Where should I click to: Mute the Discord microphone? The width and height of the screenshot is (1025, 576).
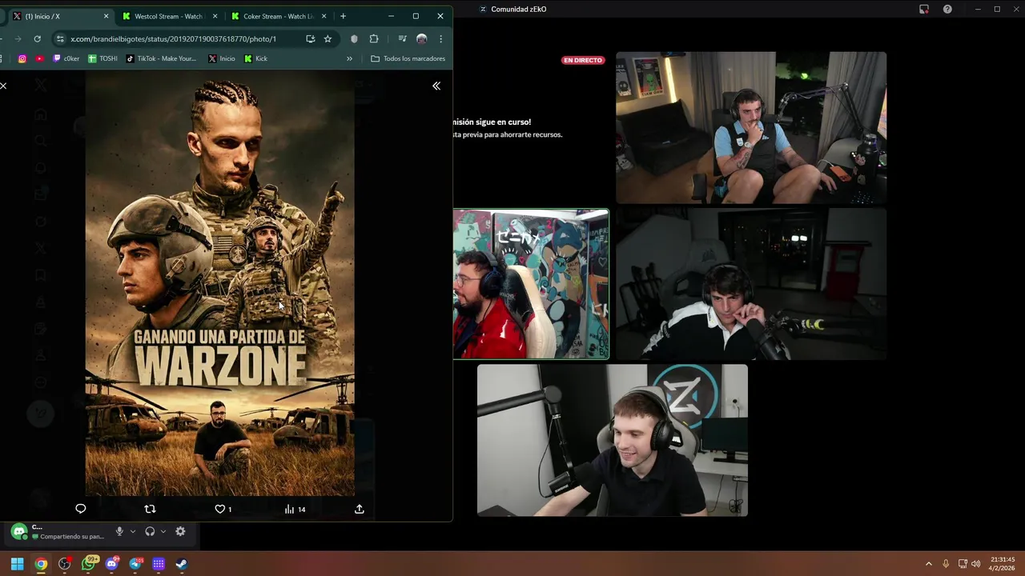click(119, 531)
